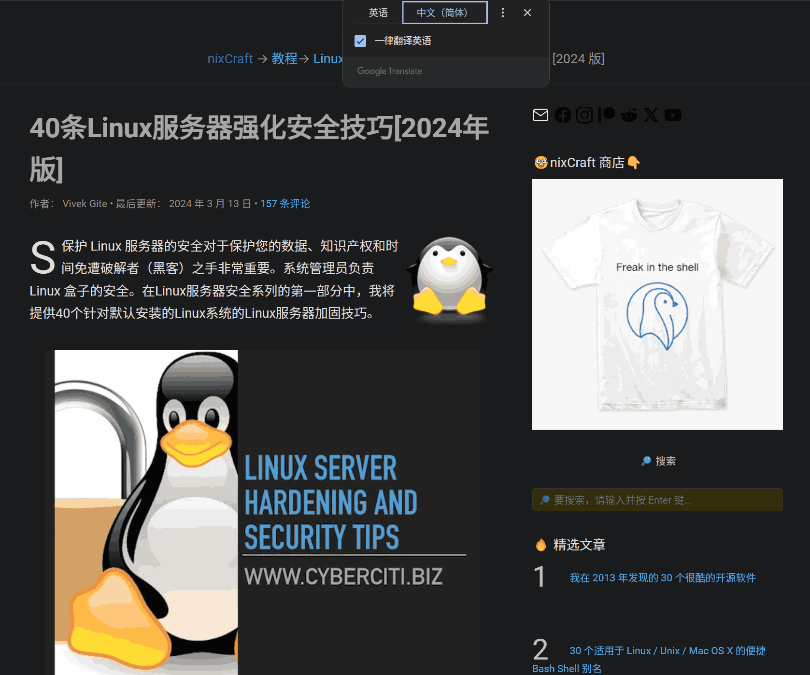Screen dimensions: 810x675
Task: Open the Linux breadcrumb link
Action: tap(328, 59)
